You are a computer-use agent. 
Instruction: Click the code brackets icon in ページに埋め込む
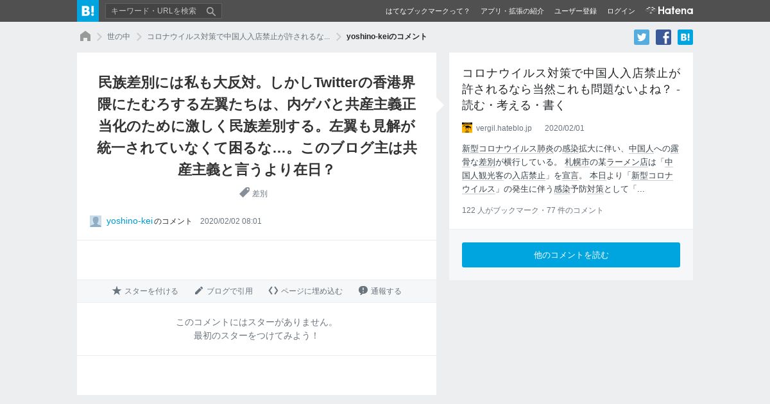point(273,290)
